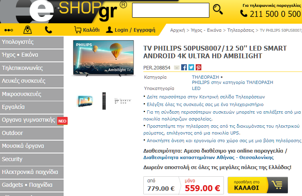Share product on Twitter
Viewport: 302px width, 196px height.
[x=191, y=67]
